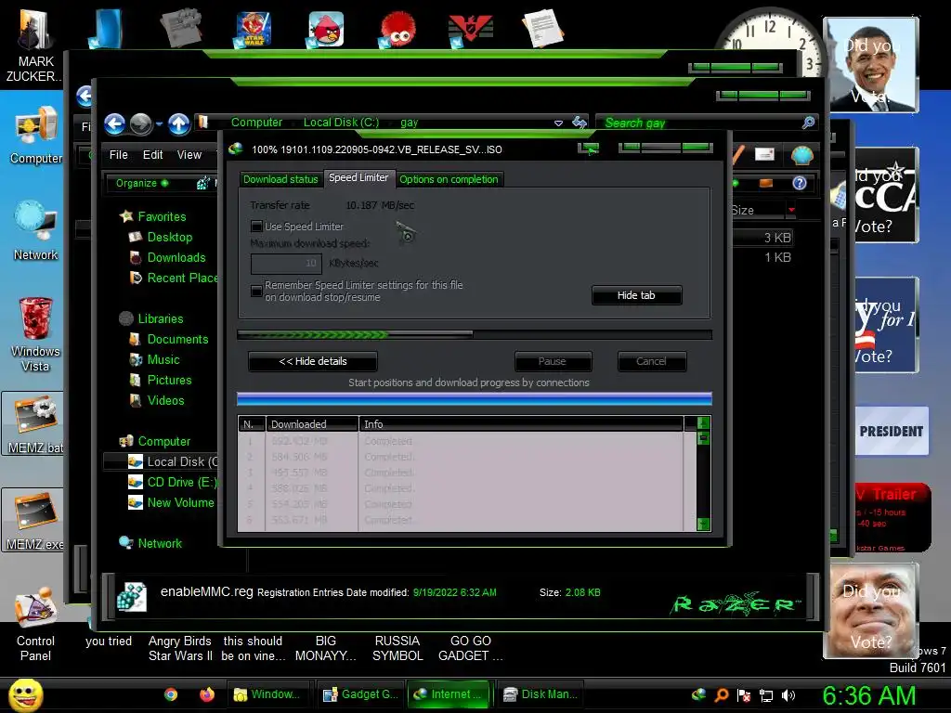Select the MEMZ.bat desktop file
This screenshot has height=713, width=951.
pos(35,423)
